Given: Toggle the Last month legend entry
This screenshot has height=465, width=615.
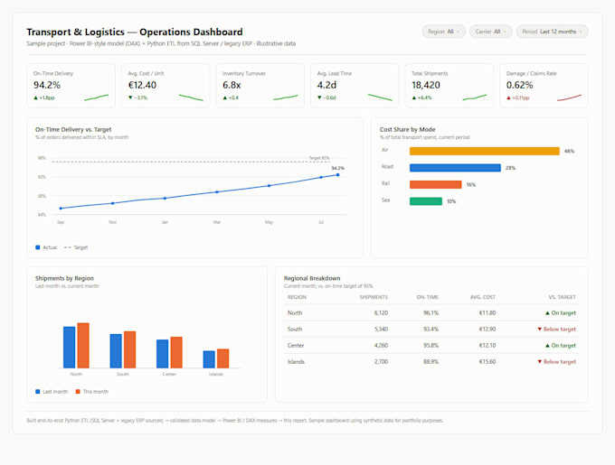Looking at the screenshot, I should [x=52, y=392].
